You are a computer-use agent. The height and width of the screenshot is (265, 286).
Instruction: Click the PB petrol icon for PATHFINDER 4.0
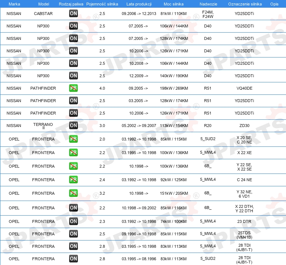coord(74,88)
